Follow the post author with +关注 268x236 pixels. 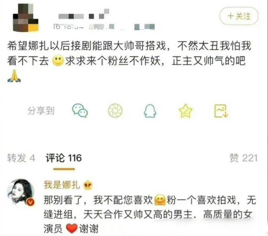pos(239,16)
